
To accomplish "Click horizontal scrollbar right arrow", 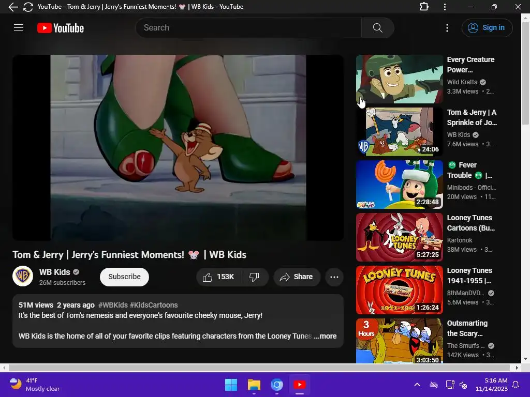I will click(517, 368).
